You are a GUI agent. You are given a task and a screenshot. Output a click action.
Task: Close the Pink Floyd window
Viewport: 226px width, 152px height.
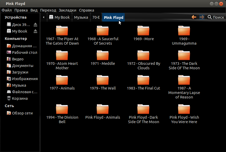pyautogui.click(x=221, y=4)
